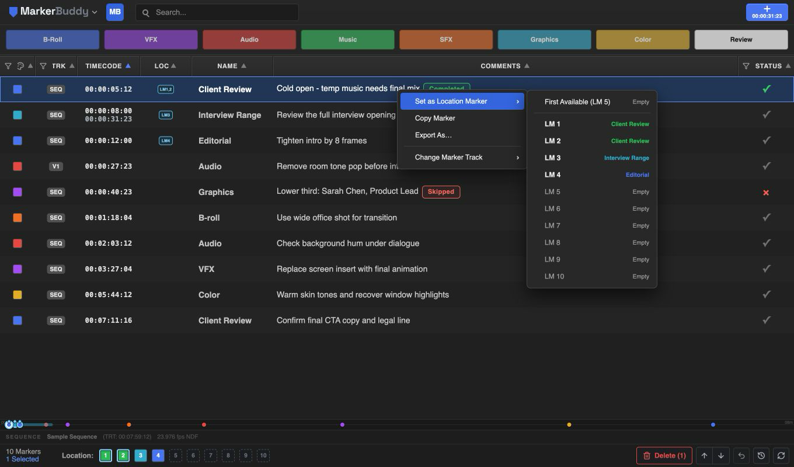Viewport: 794px width, 467px height.
Task: Click the Search input field
Action: click(x=217, y=12)
